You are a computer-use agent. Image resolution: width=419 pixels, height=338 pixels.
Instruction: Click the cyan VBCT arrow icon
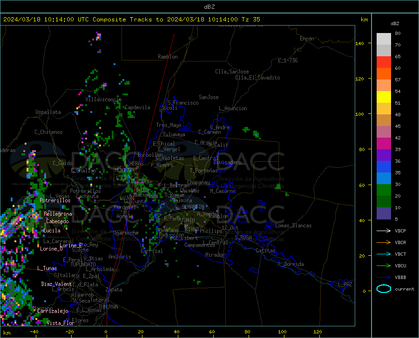click(x=384, y=254)
